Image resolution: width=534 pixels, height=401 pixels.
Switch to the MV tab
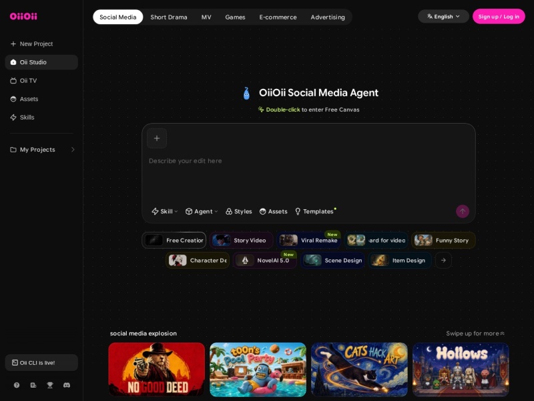click(x=206, y=17)
